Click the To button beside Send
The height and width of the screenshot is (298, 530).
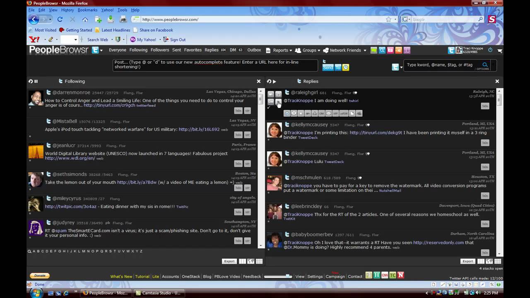click(338, 67)
